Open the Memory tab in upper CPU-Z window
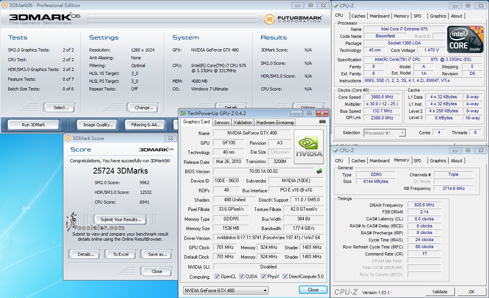 [x=401, y=16]
